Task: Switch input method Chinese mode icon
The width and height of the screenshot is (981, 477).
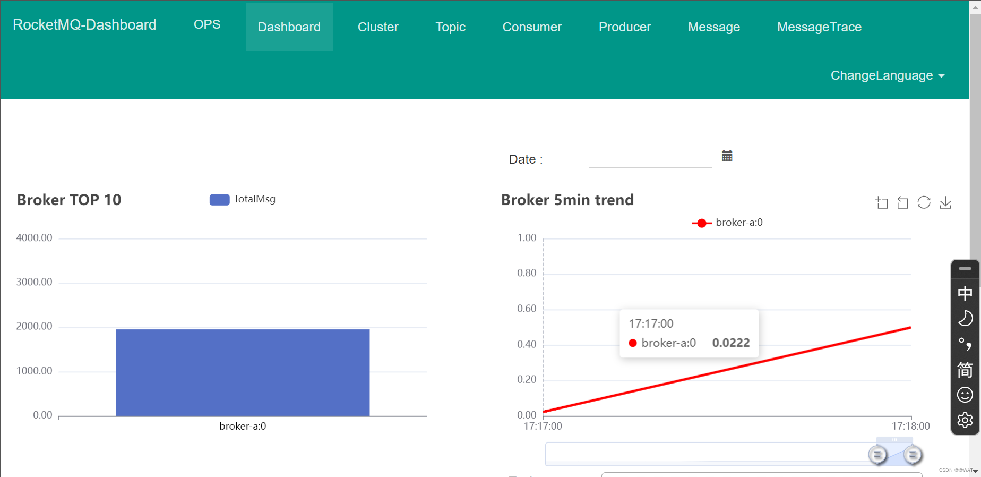Action: pos(965,293)
